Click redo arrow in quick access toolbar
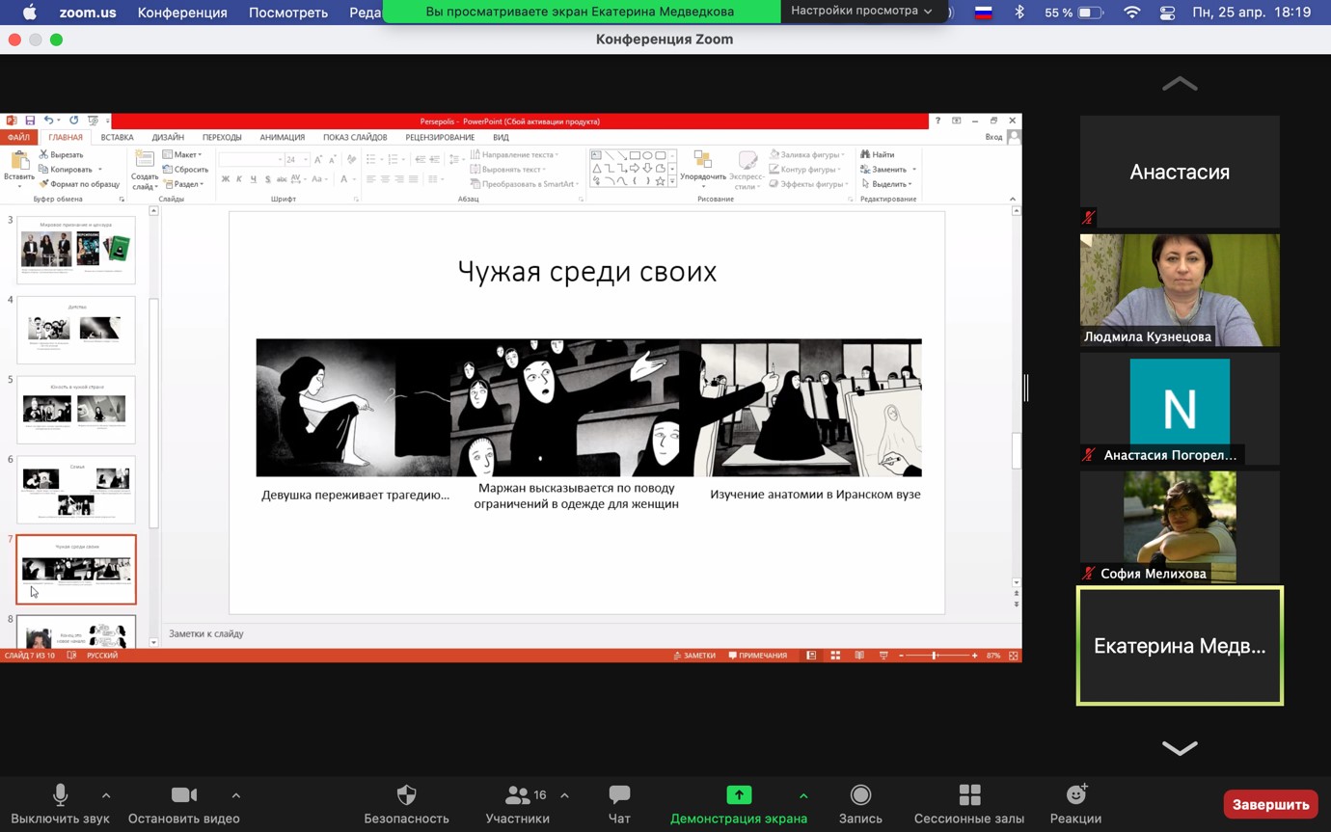This screenshot has height=832, width=1331. 73,121
